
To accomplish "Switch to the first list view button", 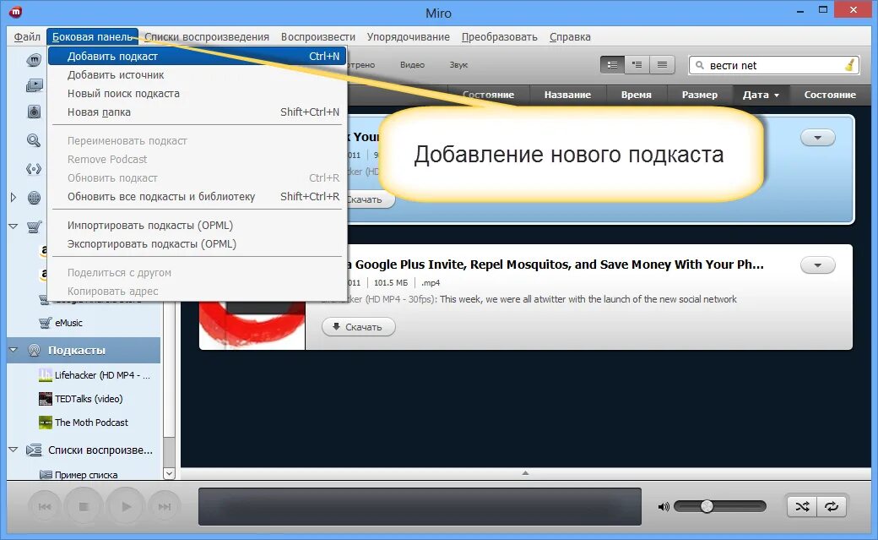I will 613,65.
